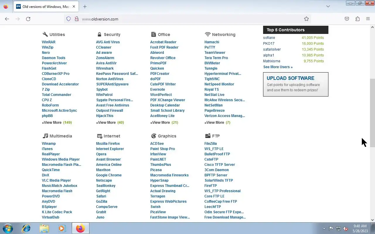The width and height of the screenshot is (375, 234).
Task: Open the Hamachi link
Action: pyautogui.click(x=212, y=42)
